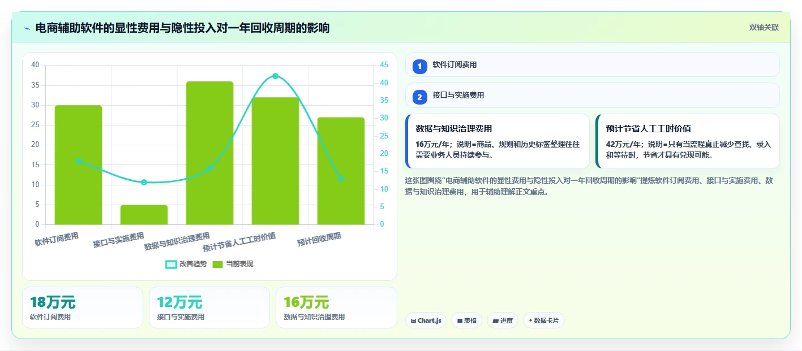Click the 数据与知识治理费用 x-axis label
This screenshot has width=802, height=351.
click(x=177, y=241)
